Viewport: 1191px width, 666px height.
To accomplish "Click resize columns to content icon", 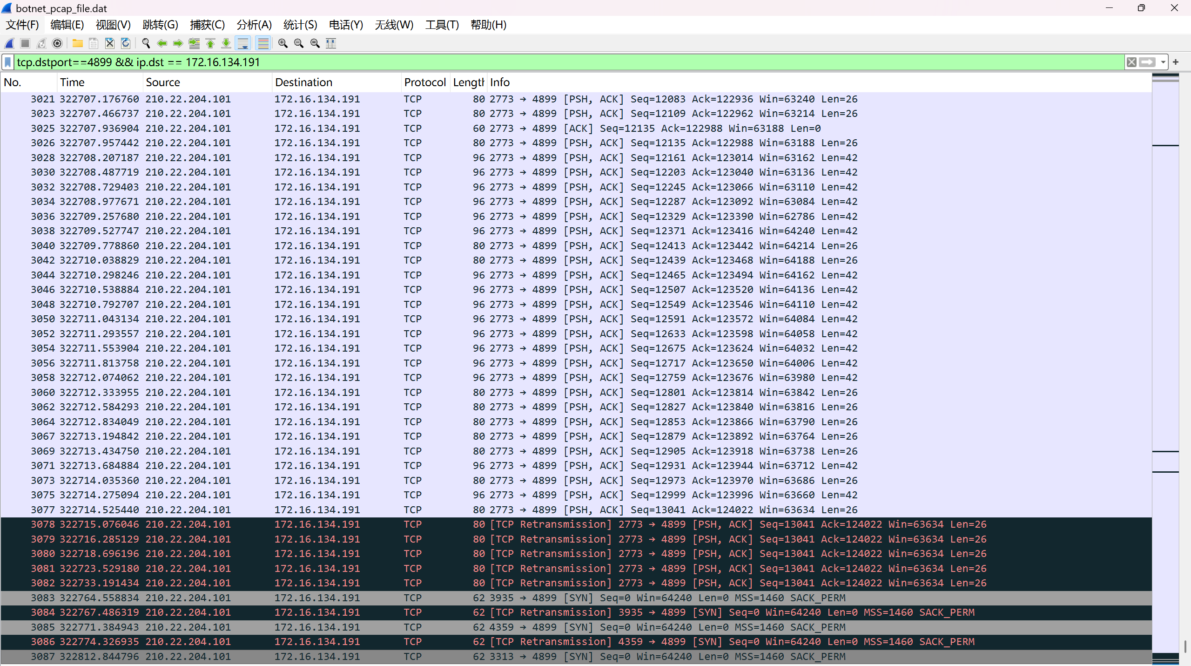I will (331, 43).
